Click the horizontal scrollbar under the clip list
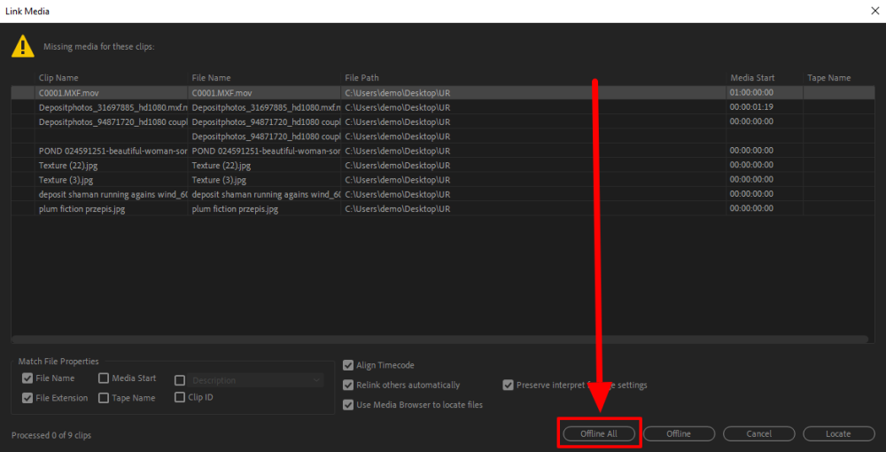886x452 pixels. pos(439,339)
